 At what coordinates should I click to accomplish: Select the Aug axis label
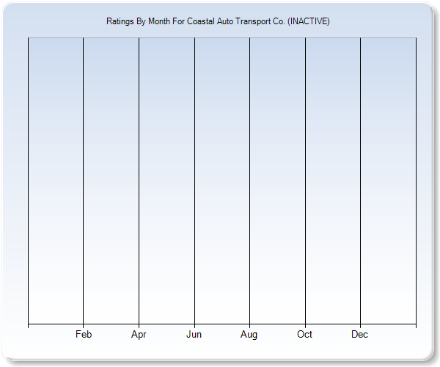[x=249, y=335]
